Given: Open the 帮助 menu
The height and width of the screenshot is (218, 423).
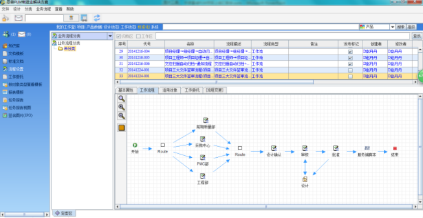Looking at the screenshot, I should [x=70, y=9].
